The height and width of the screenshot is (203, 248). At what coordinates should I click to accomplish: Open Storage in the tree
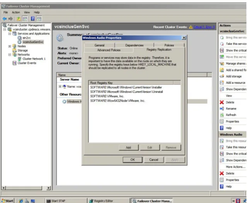23,51
